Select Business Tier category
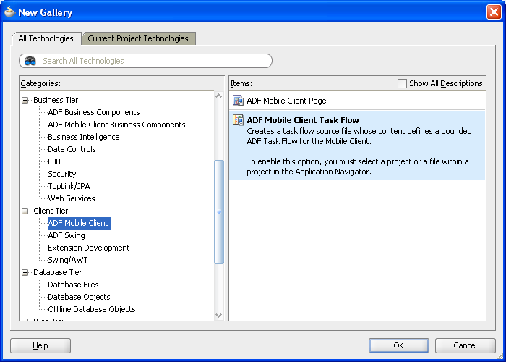Image resolution: width=506 pixels, height=362 pixels. point(56,100)
